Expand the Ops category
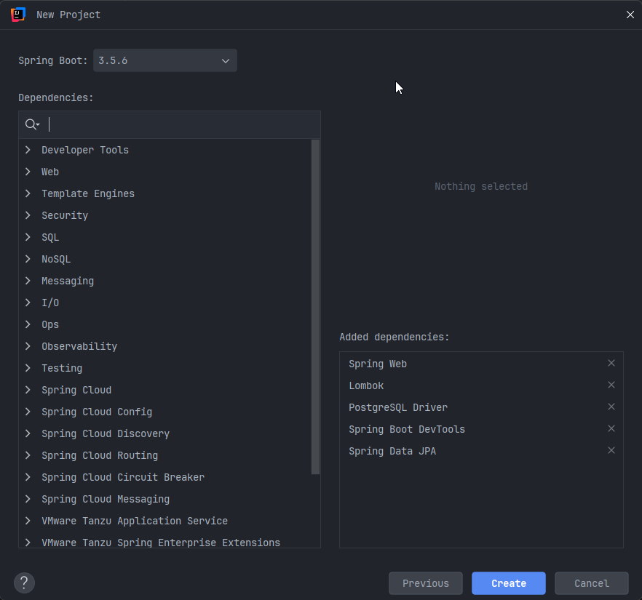642x600 pixels. point(28,324)
